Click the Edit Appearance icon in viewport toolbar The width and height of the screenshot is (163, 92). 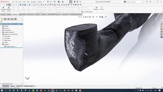pos(100,17)
